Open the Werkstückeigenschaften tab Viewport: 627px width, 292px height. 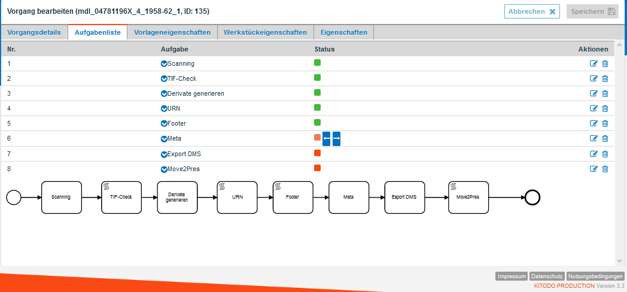pyautogui.click(x=265, y=32)
